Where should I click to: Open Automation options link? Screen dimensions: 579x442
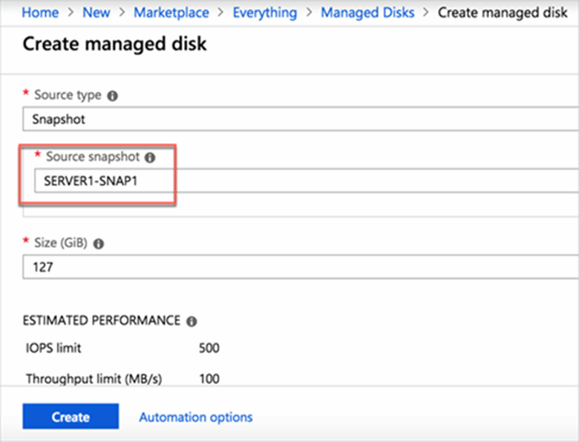click(195, 418)
